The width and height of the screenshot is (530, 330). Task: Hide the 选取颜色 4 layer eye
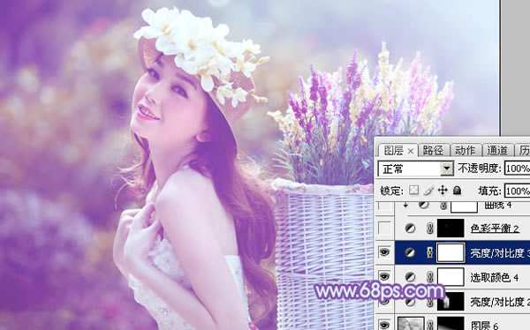coord(384,276)
